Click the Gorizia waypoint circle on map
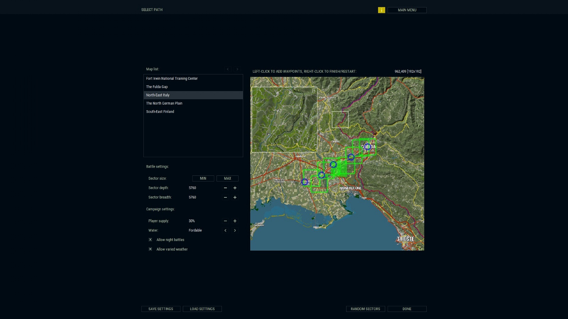The width and height of the screenshot is (568, 319). pos(367,147)
